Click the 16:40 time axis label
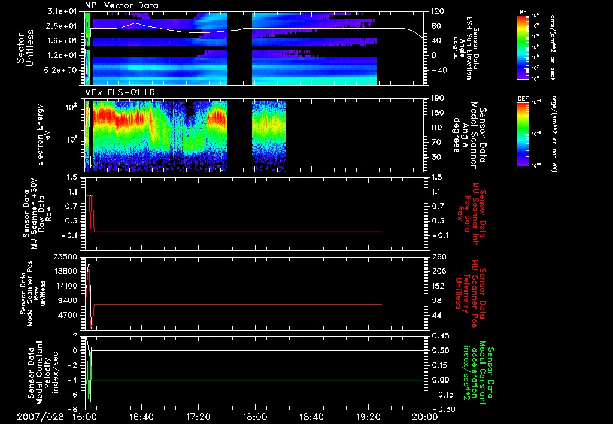This screenshot has height=424, width=613. [x=141, y=417]
